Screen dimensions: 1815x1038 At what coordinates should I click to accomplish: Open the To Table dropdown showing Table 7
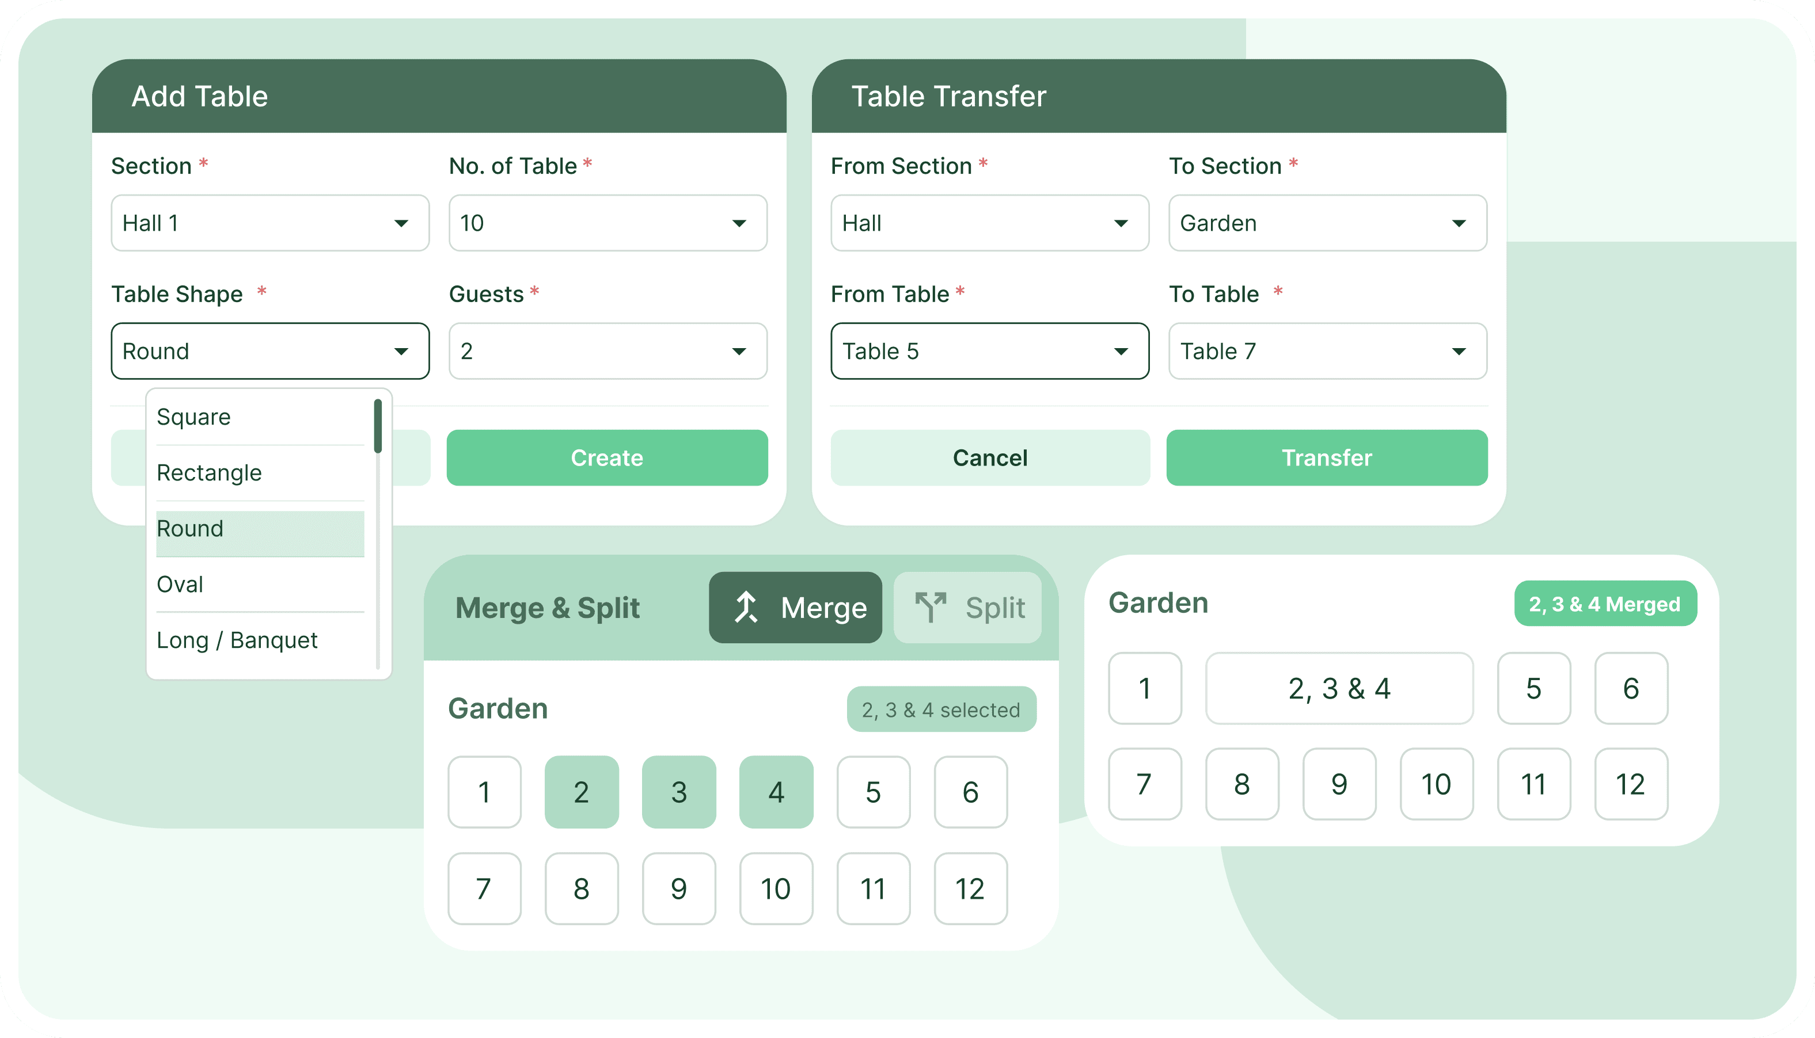pyautogui.click(x=1326, y=351)
